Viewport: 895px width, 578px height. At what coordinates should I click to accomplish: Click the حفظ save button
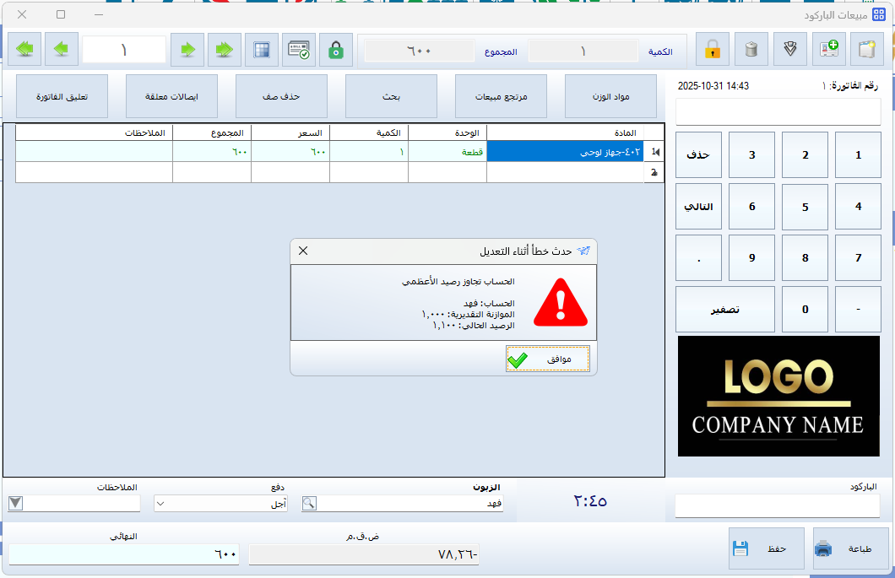[x=766, y=548]
